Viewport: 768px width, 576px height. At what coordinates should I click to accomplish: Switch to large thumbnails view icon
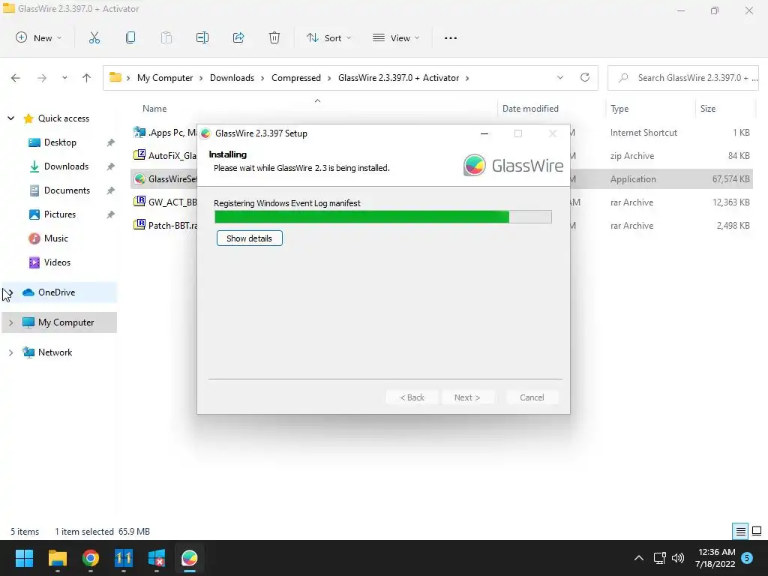coord(757,531)
